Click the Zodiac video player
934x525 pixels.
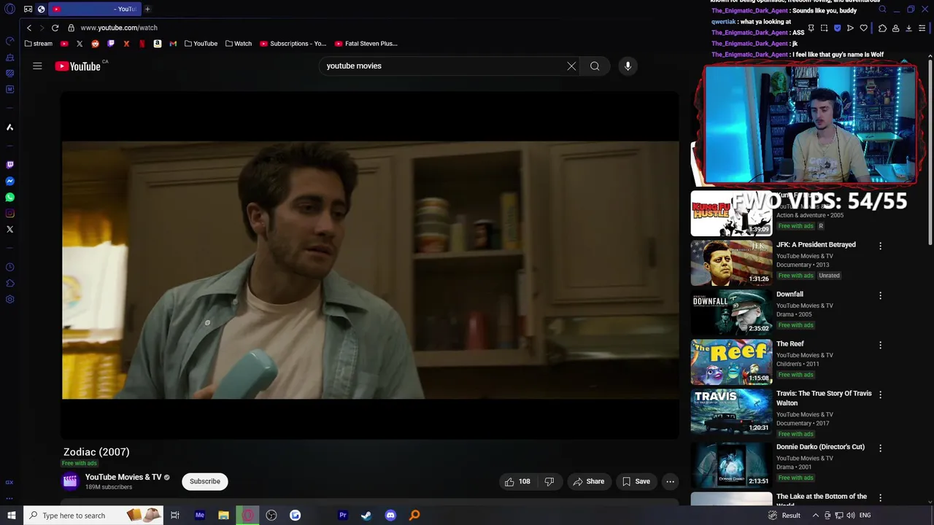click(370, 266)
